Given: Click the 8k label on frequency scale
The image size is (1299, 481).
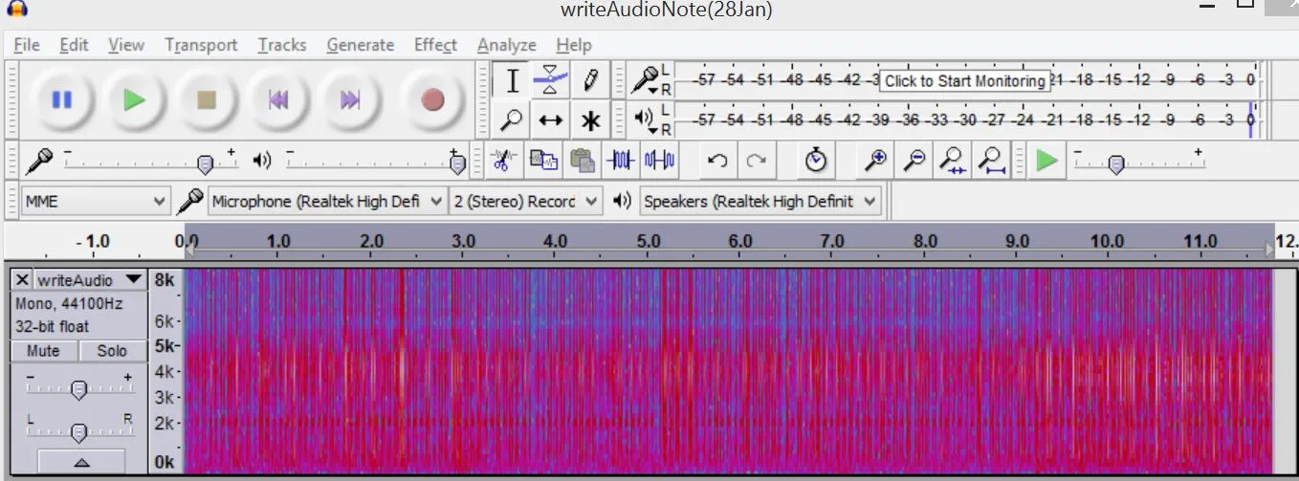Looking at the screenshot, I should 165,280.
